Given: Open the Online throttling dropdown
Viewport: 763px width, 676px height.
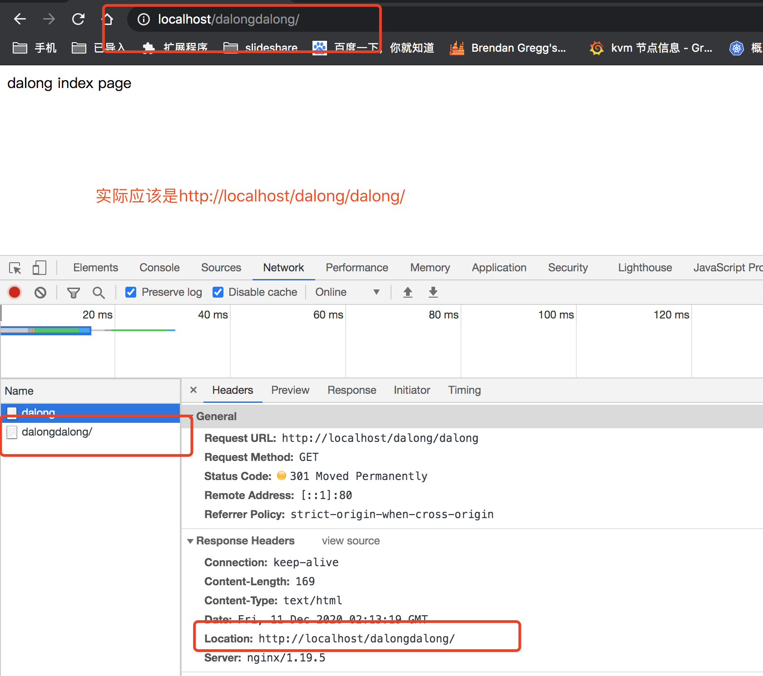Looking at the screenshot, I should pyautogui.click(x=347, y=292).
